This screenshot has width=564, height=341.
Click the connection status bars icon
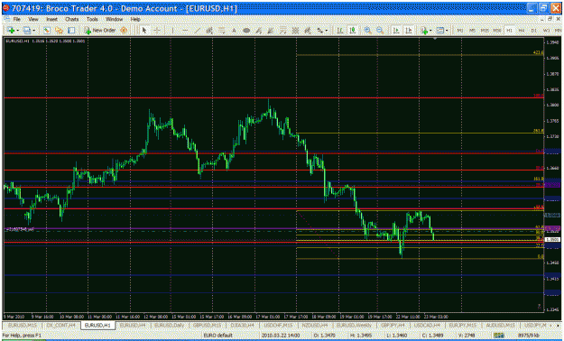coord(498,336)
